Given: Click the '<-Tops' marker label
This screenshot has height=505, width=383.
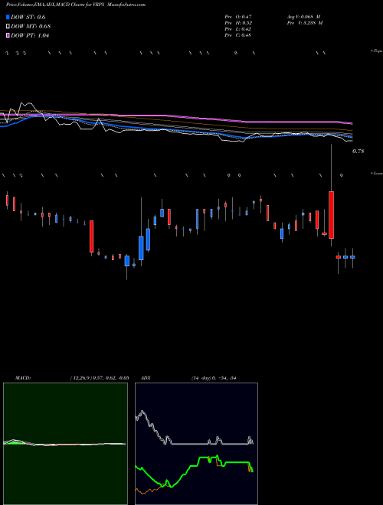Looking at the screenshot, I should 377,51.
